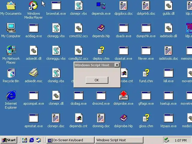Select the iadstools.doc document icon

click(169, 50)
